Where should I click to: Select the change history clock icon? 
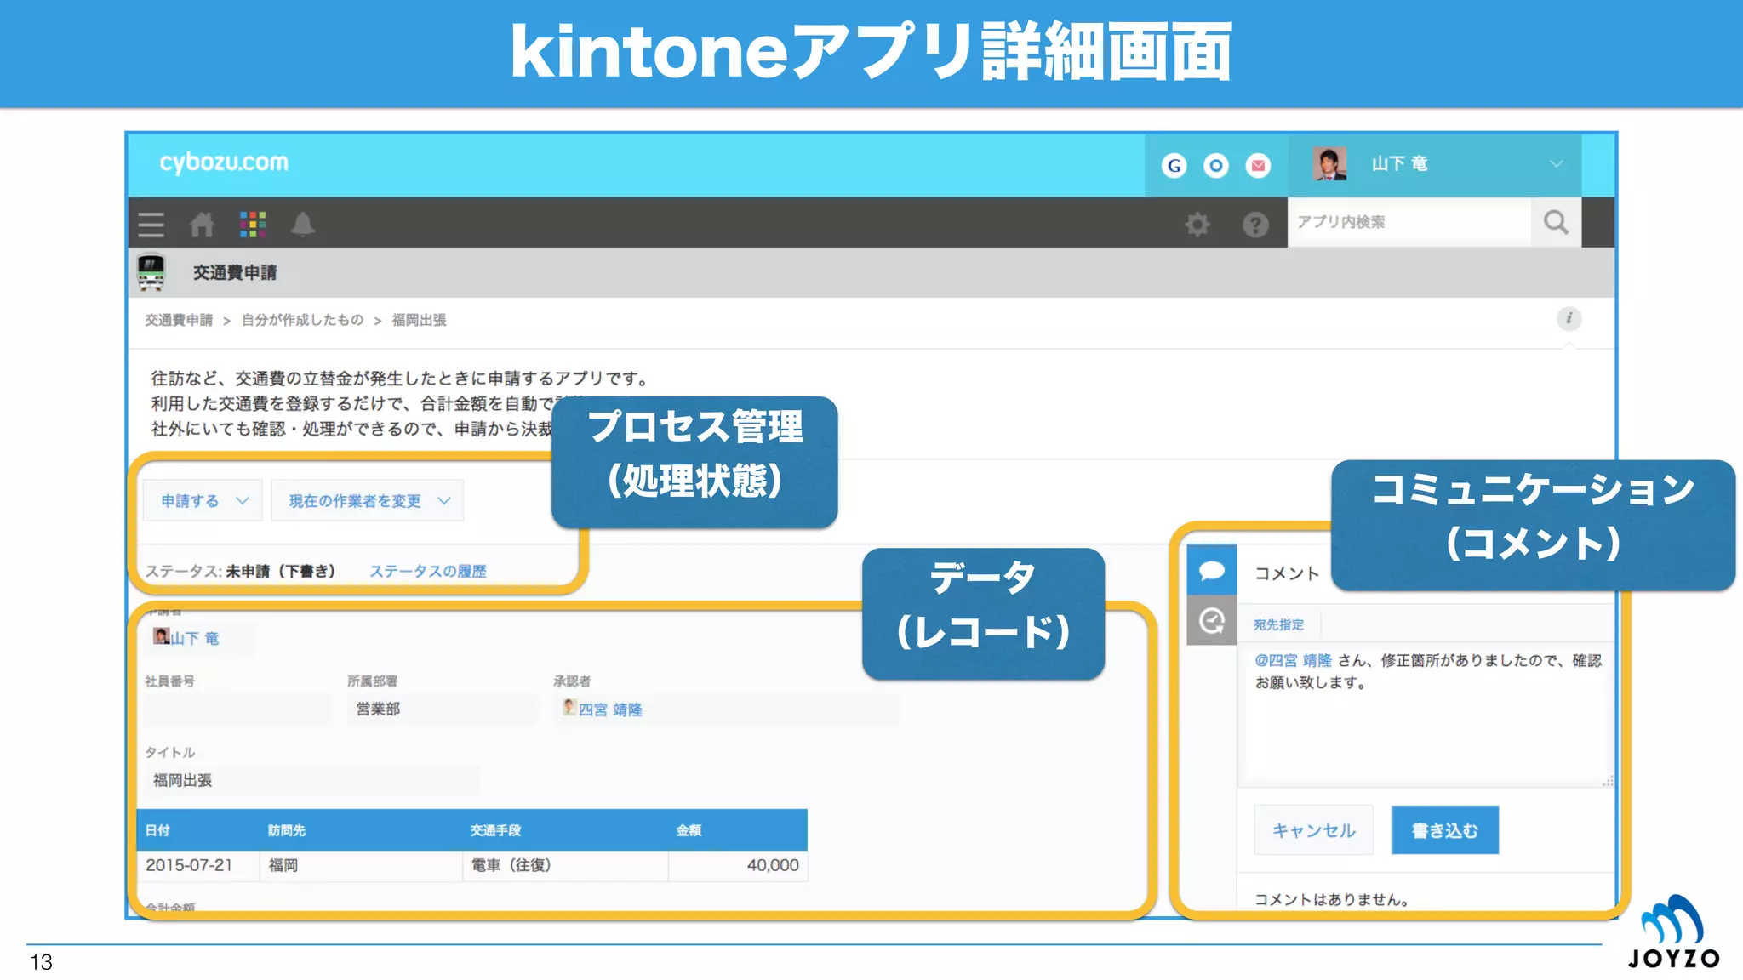(1212, 620)
